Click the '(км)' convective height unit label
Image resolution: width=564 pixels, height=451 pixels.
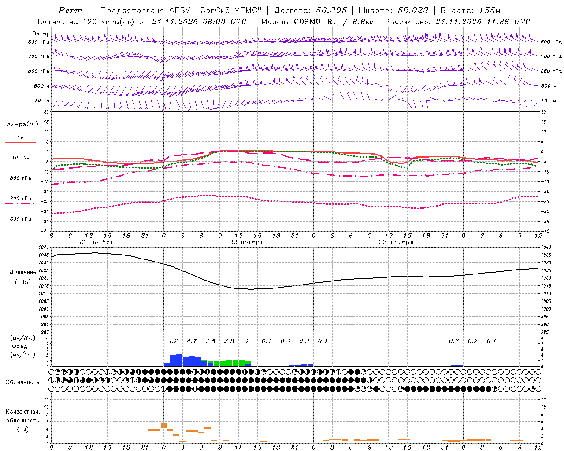pyautogui.click(x=22, y=429)
